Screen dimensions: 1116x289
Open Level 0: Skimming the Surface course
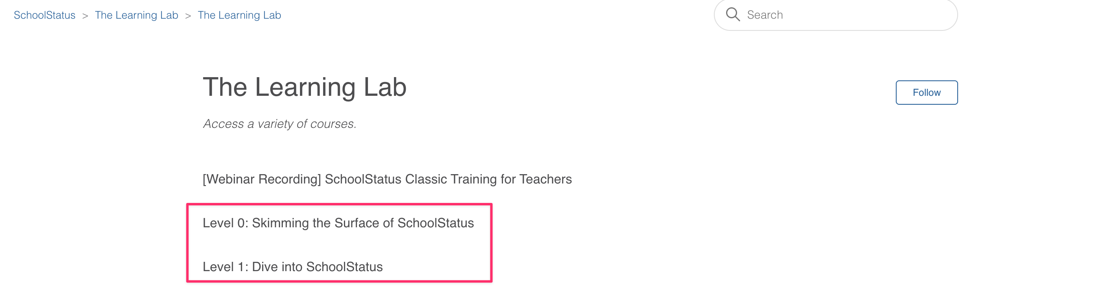tap(338, 223)
